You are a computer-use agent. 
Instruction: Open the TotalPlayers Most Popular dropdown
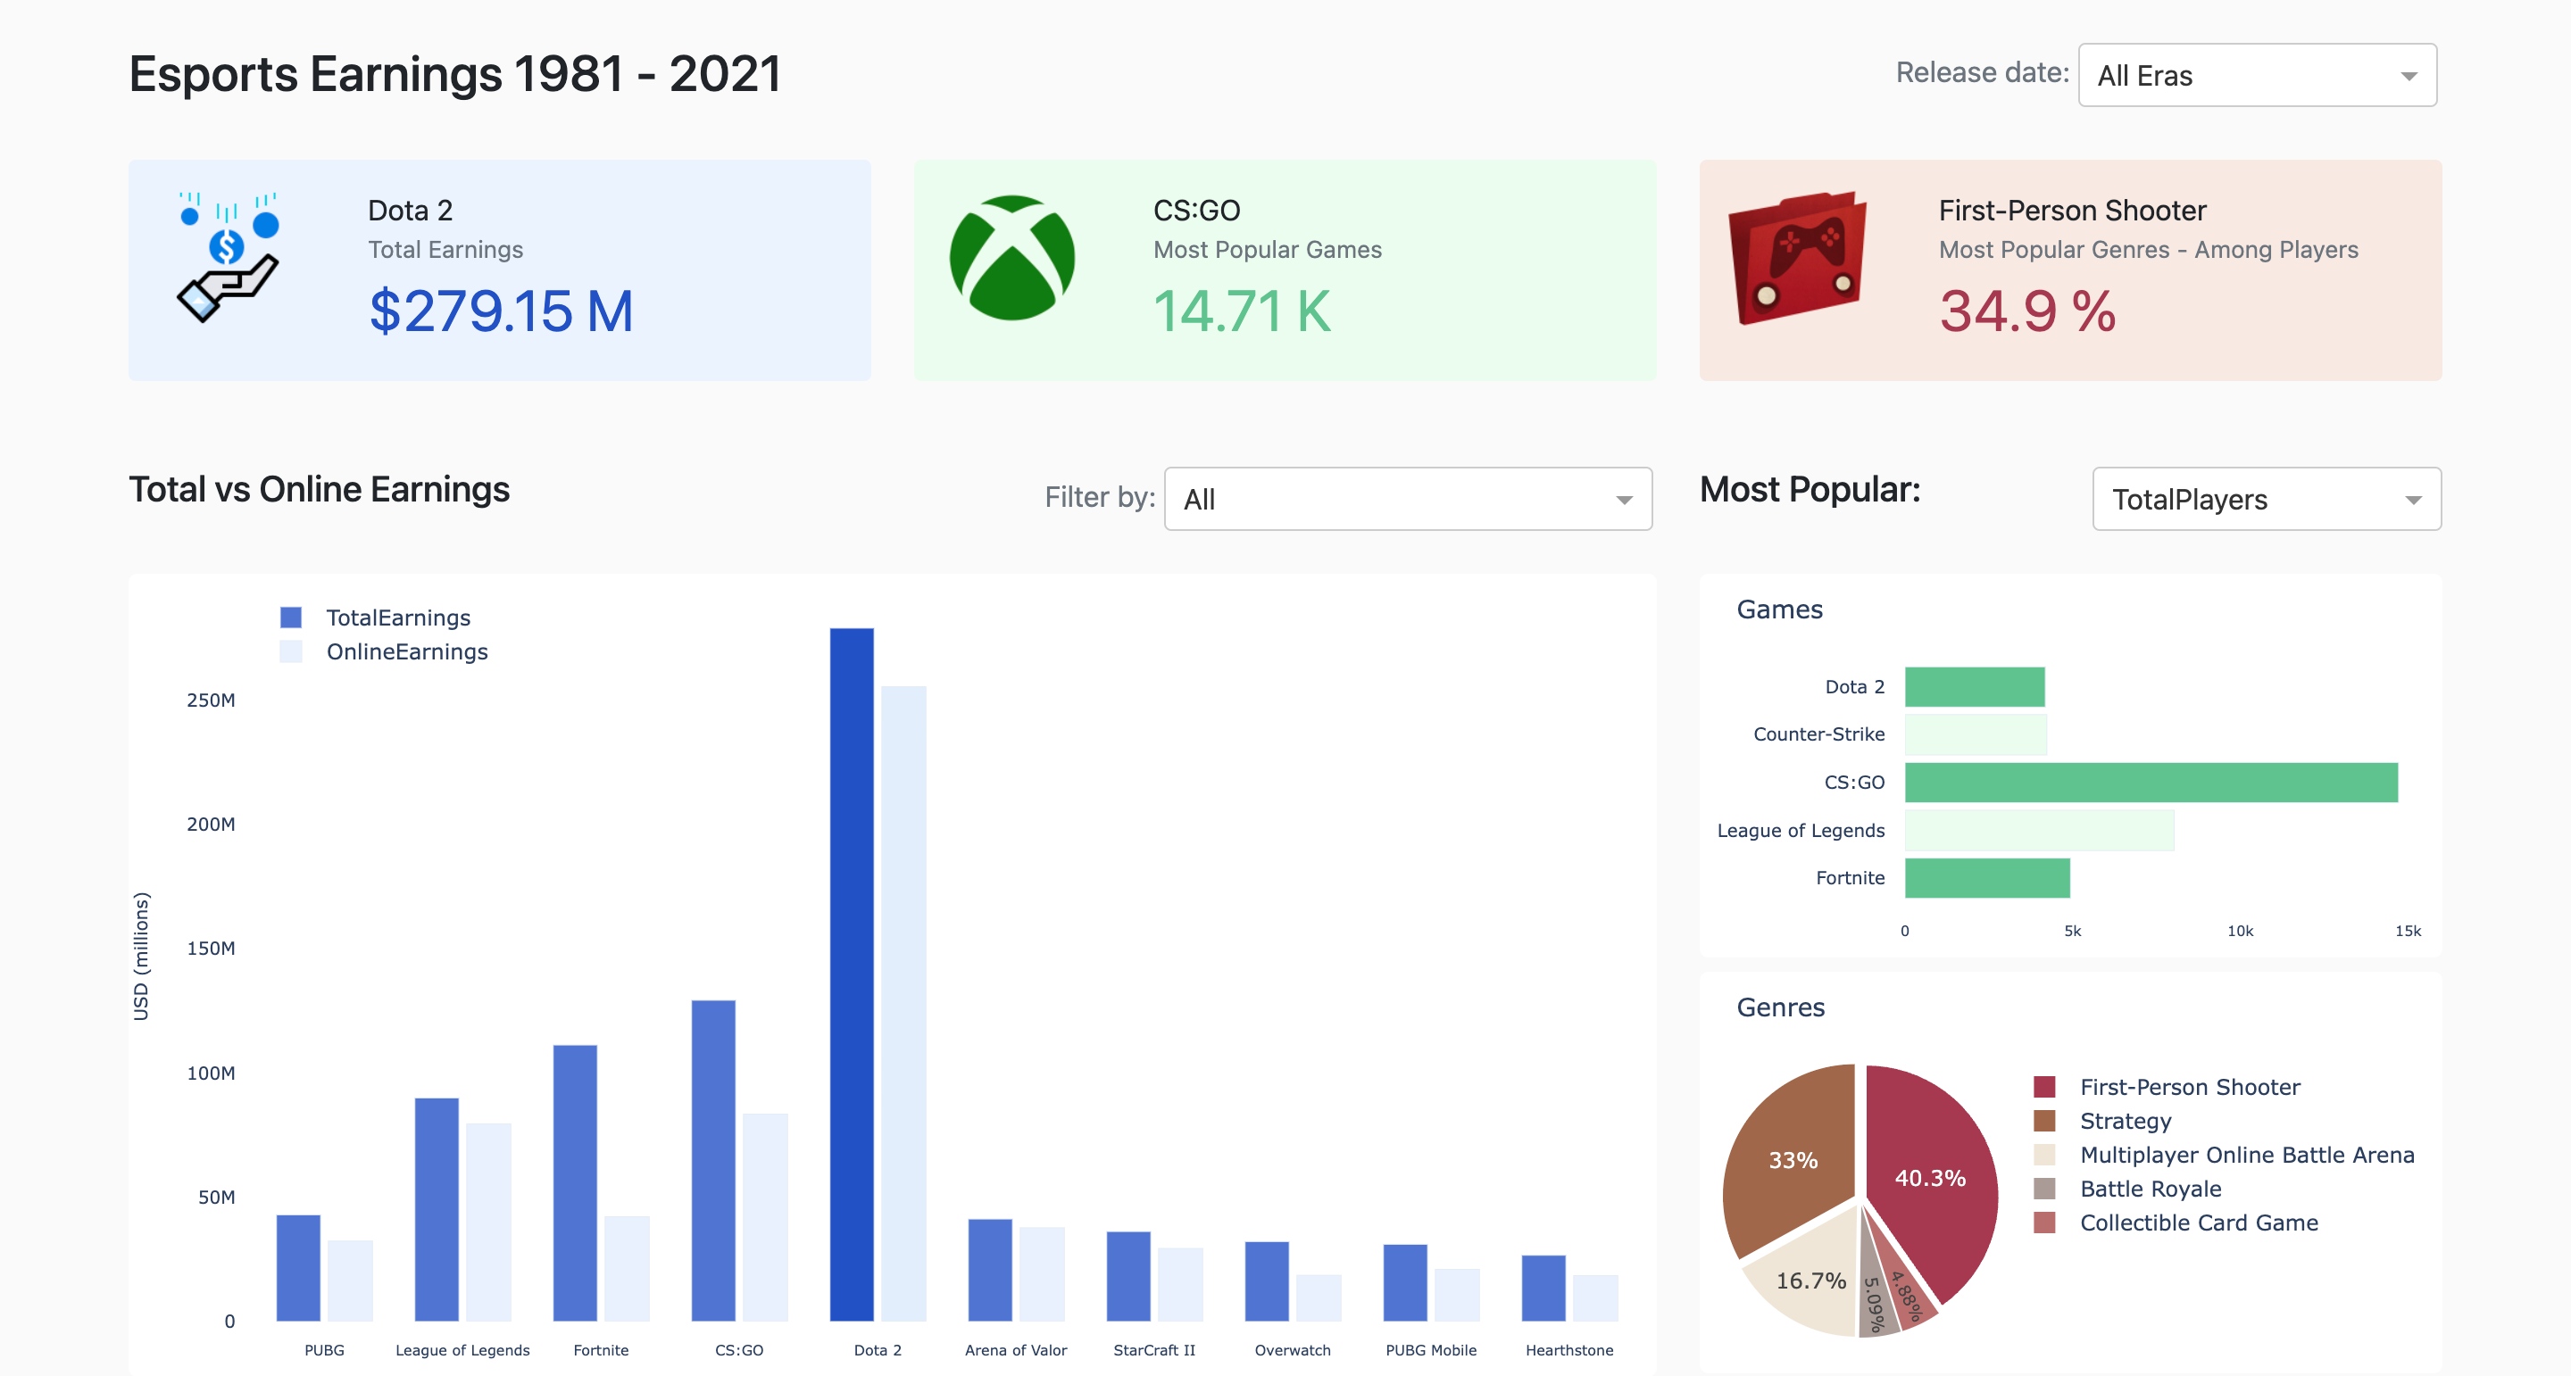tap(2266, 499)
